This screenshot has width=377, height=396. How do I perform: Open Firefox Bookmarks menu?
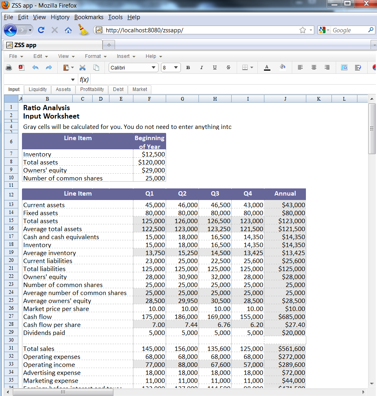coord(89,17)
